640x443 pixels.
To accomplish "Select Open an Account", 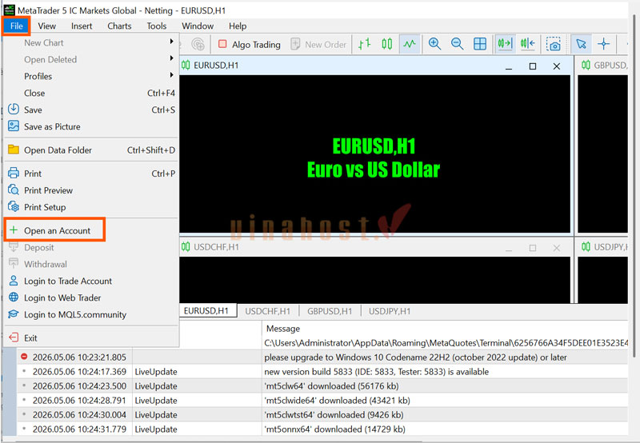I will pyautogui.click(x=91, y=230).
